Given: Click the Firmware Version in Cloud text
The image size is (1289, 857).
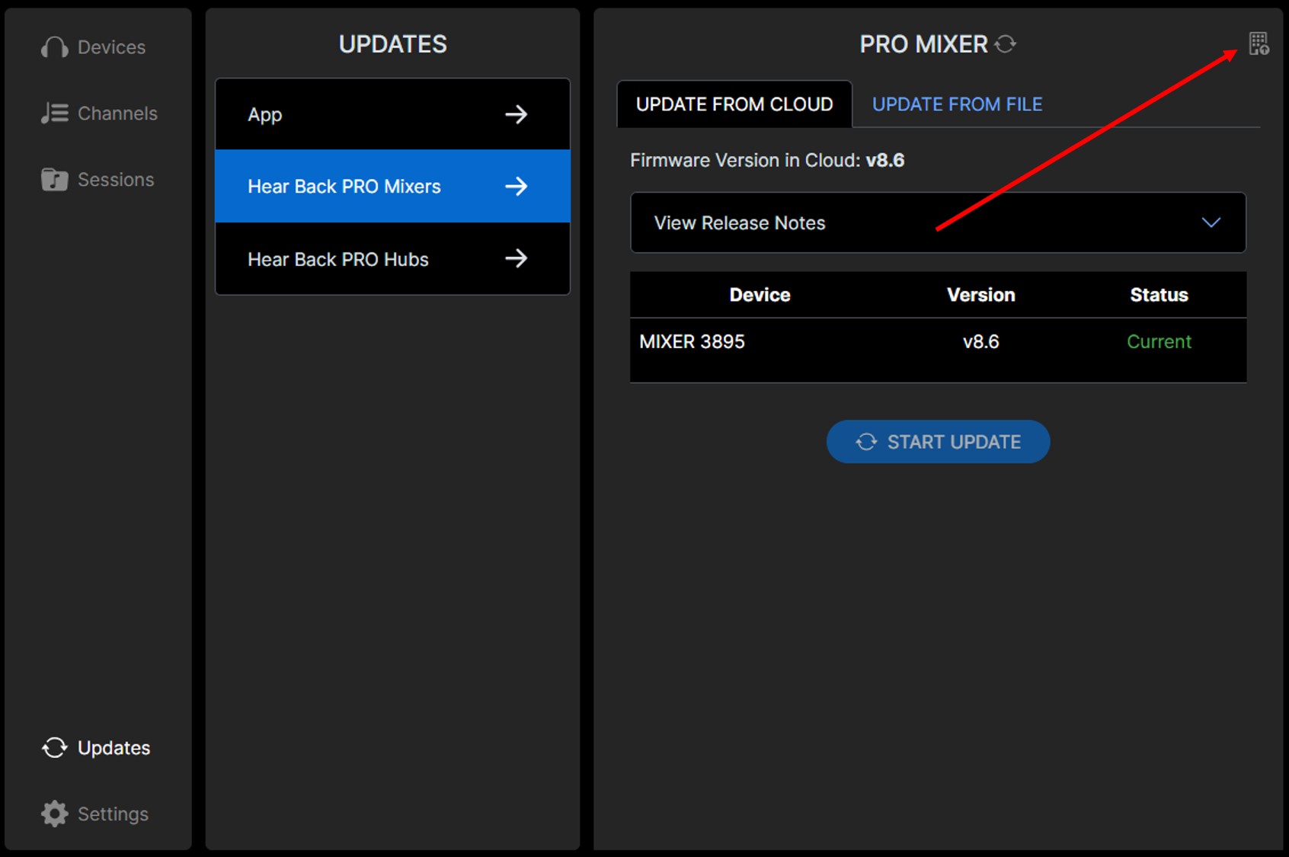Looking at the screenshot, I should tap(767, 160).
